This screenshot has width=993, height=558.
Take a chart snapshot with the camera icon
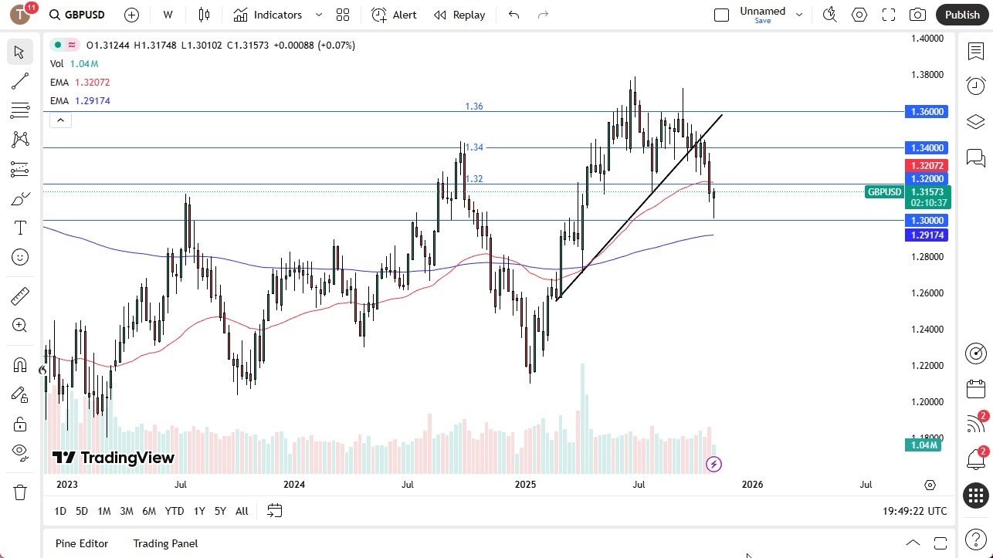(x=917, y=14)
